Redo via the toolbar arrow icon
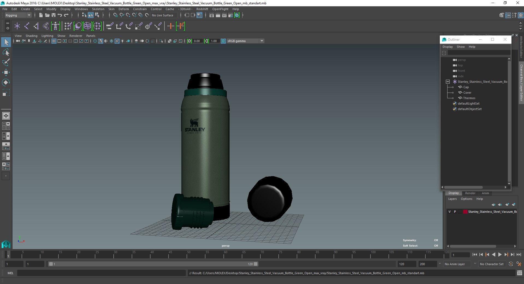 click(66, 15)
